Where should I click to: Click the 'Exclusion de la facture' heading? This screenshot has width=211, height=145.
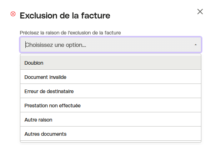tap(65, 16)
